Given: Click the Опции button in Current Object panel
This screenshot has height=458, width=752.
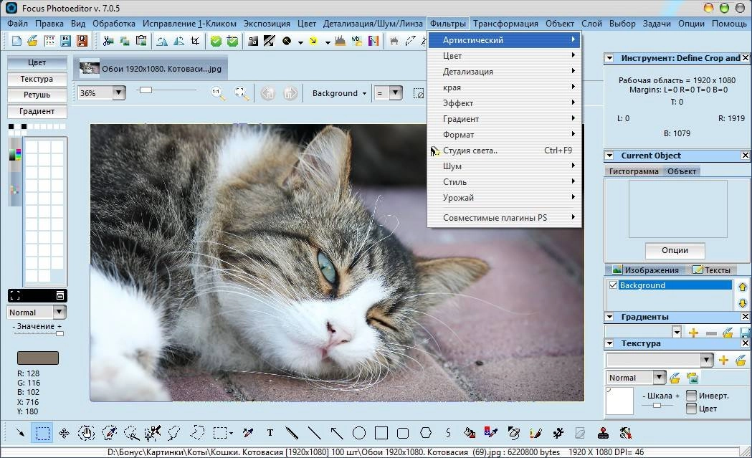Looking at the screenshot, I should 675,250.
